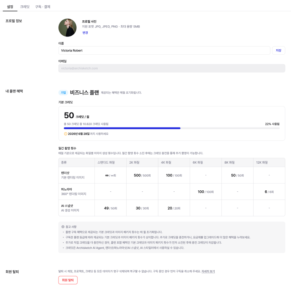Select the 설정 tab
Screen dimensions: 291x285
coord(10,7)
